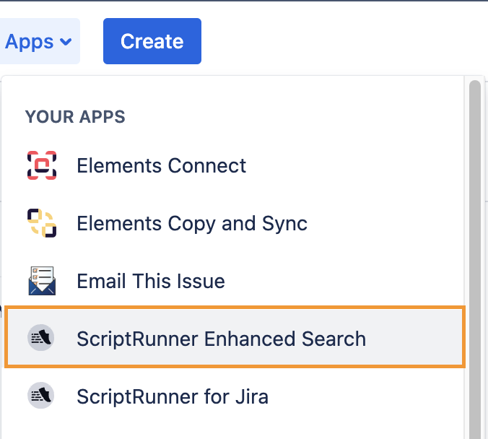This screenshot has width=488, height=439.
Task: Click the apps dropdown vertical scrollbar thumb
Action: pyautogui.click(x=474, y=253)
